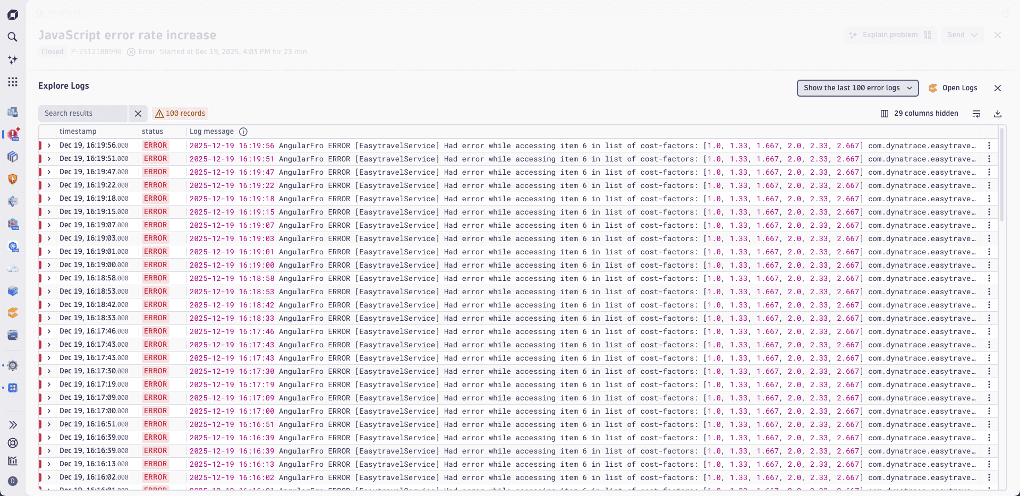
Task: Open the settings gear in the sidebar
Action: pos(13,365)
